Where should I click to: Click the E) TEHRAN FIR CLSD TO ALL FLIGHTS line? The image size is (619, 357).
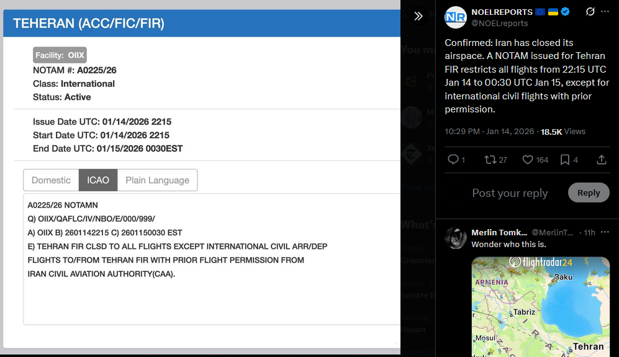[177, 246]
